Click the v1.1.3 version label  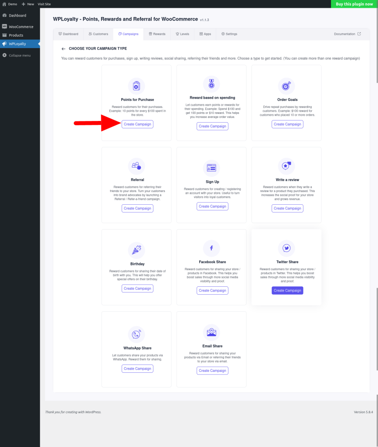pyautogui.click(x=204, y=20)
